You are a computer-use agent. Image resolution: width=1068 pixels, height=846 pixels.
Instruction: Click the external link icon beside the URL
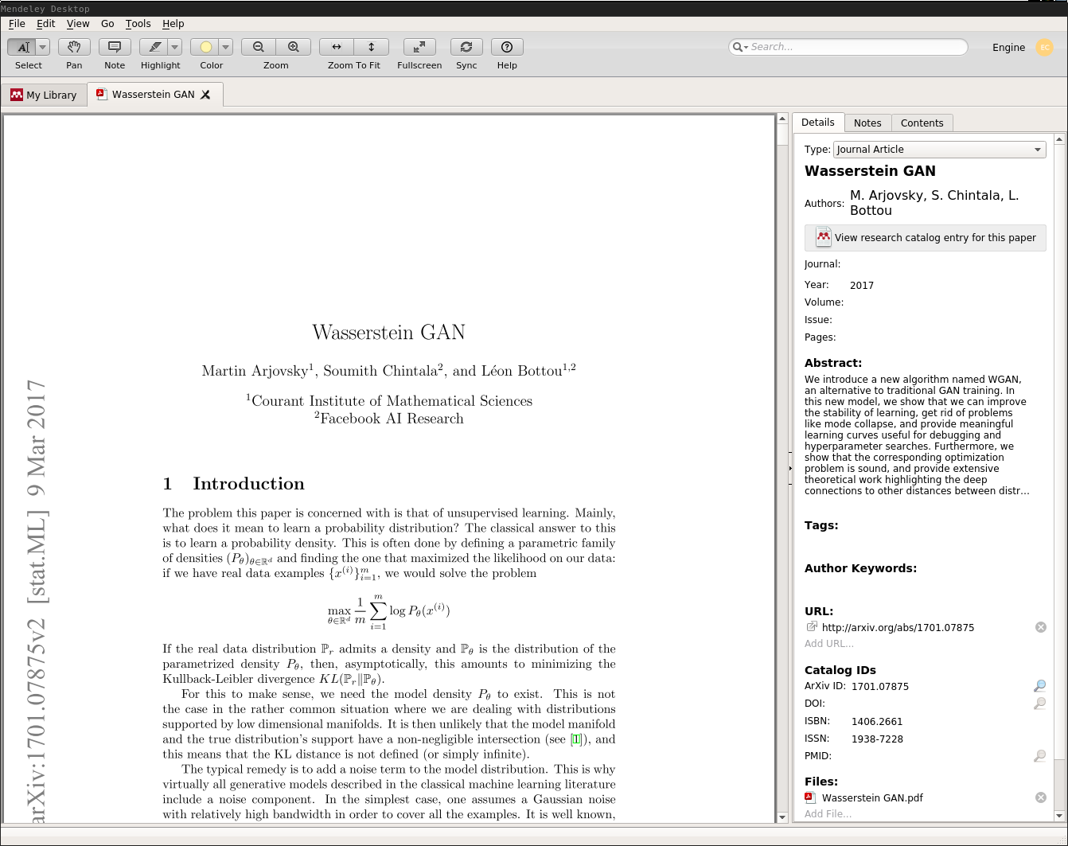coord(812,627)
